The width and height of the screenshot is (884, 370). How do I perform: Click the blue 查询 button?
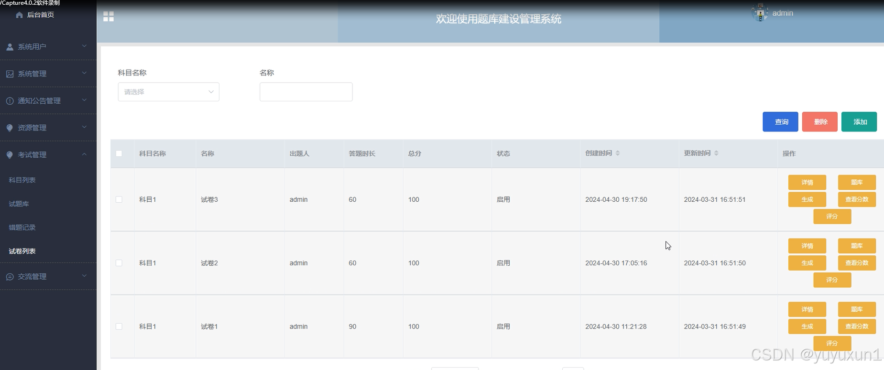click(x=780, y=122)
